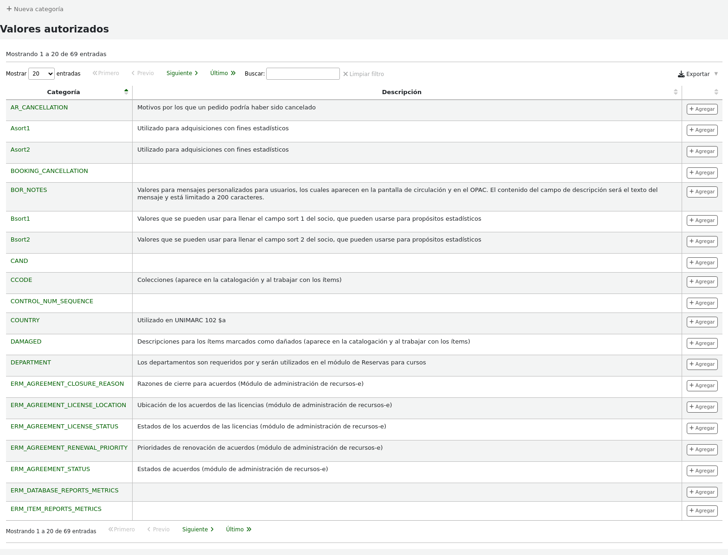This screenshot has height=555, width=728.
Task: Add value to BOR_NOTES with Agregar
Action: 702,192
